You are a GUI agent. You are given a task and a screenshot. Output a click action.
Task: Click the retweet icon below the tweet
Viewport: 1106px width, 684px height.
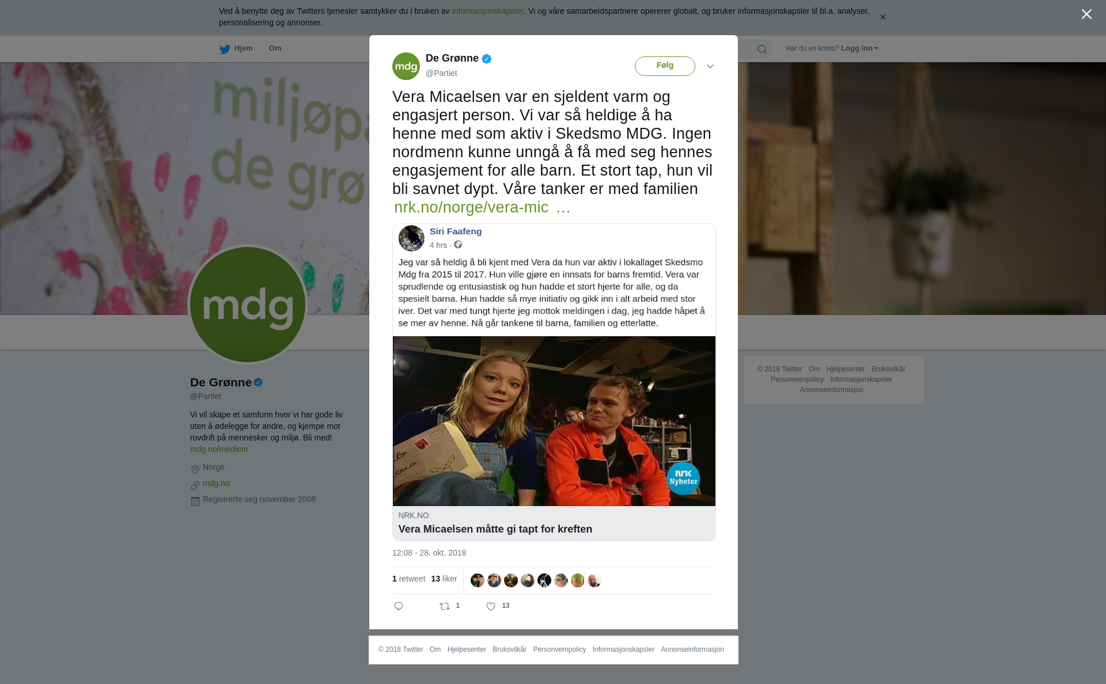[445, 606]
